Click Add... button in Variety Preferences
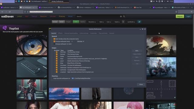This screenshot has width=194, height=109. coord(137,51)
